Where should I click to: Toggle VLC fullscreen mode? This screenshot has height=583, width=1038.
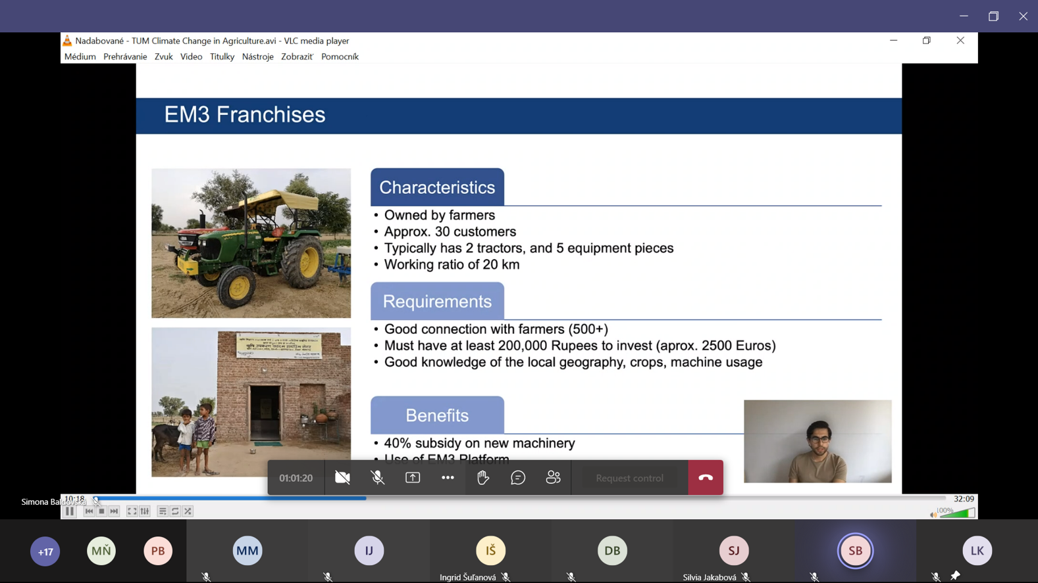132,511
